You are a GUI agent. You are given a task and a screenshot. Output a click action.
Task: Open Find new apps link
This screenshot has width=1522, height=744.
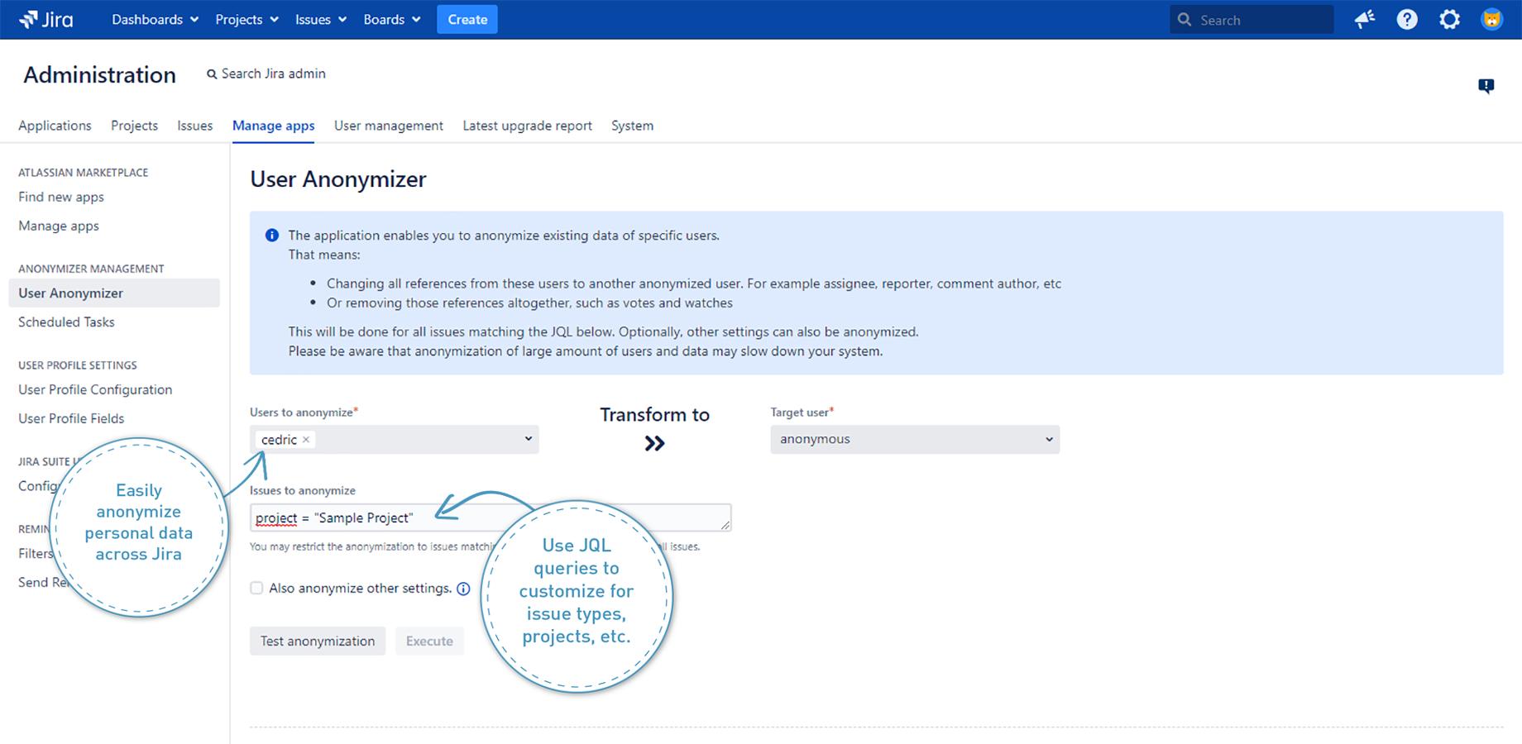pyautogui.click(x=61, y=197)
